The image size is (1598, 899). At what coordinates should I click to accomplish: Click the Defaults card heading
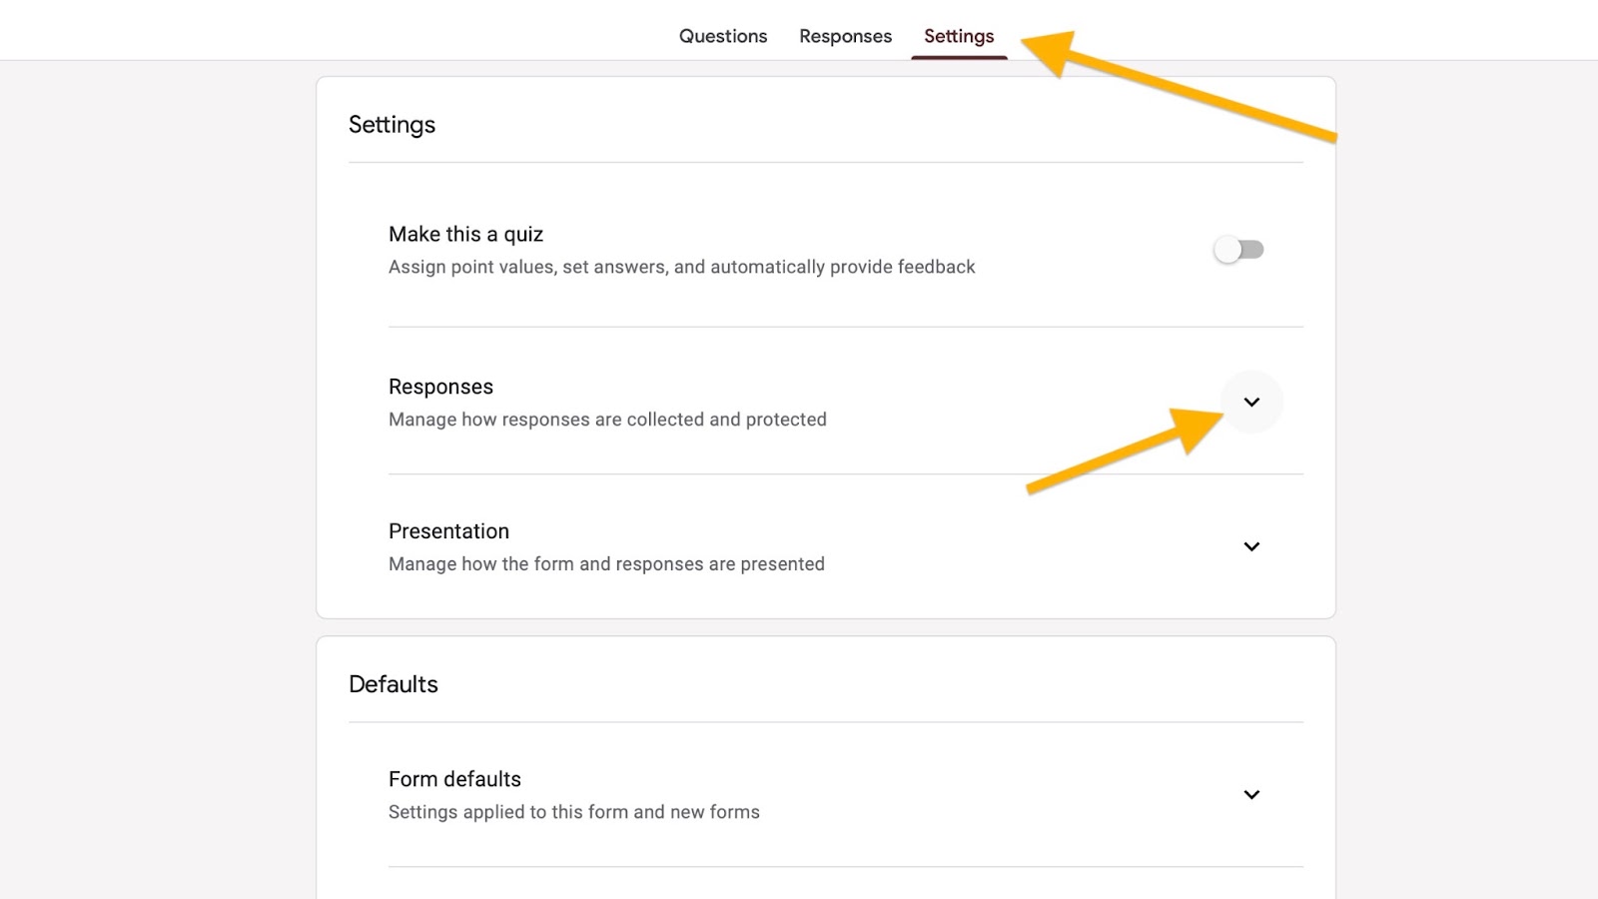(394, 684)
